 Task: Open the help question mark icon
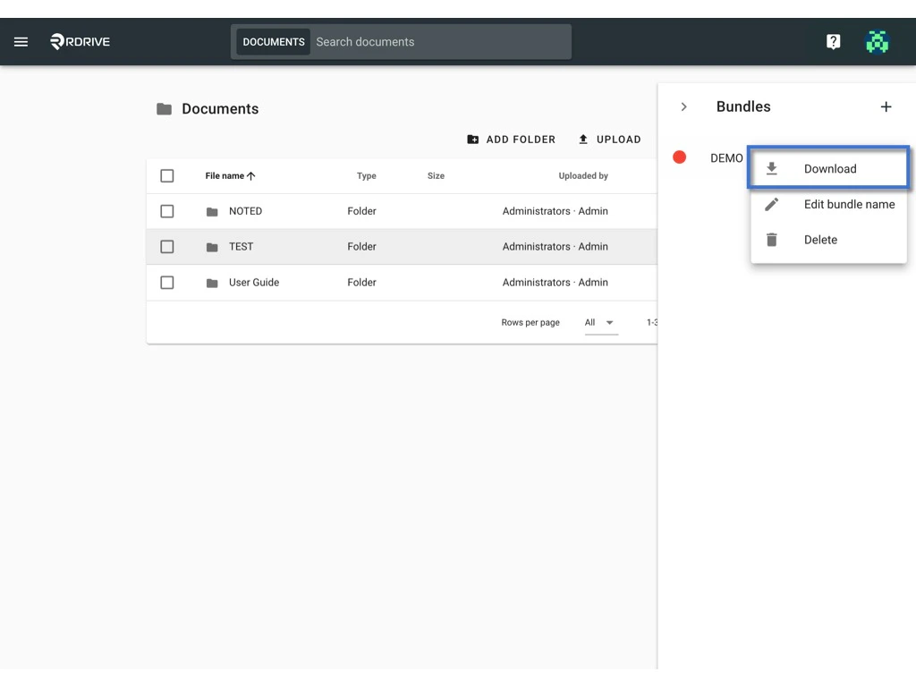pyautogui.click(x=833, y=41)
